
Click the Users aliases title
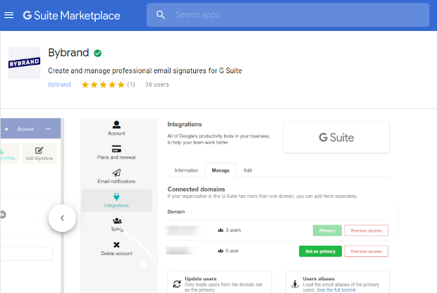[x=319, y=279]
